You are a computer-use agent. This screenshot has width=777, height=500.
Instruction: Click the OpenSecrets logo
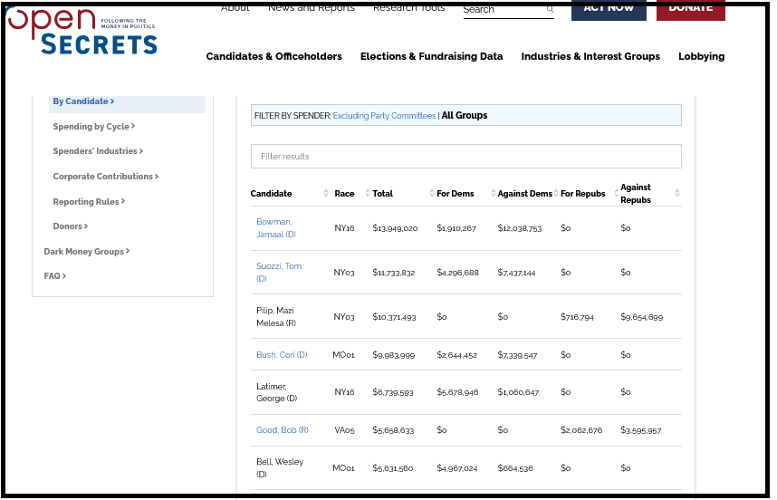pos(82,31)
